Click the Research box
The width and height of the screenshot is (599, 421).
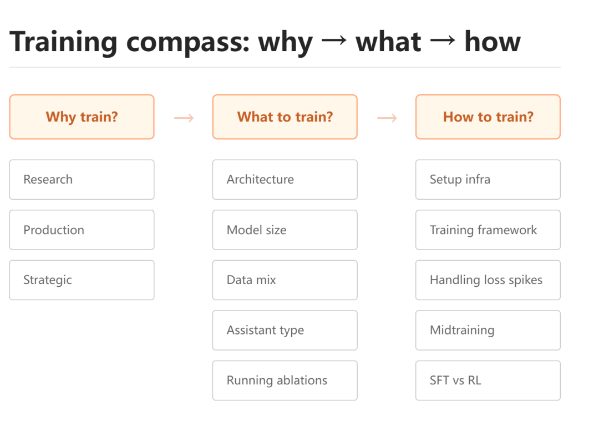click(x=82, y=180)
